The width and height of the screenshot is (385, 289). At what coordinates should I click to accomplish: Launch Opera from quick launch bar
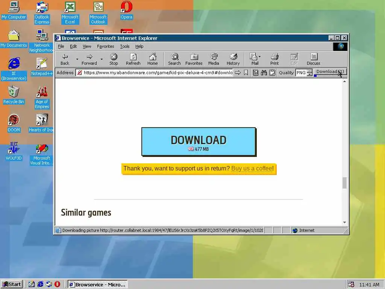point(57,284)
